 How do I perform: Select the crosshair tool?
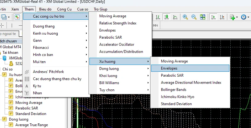pos(2,25)
